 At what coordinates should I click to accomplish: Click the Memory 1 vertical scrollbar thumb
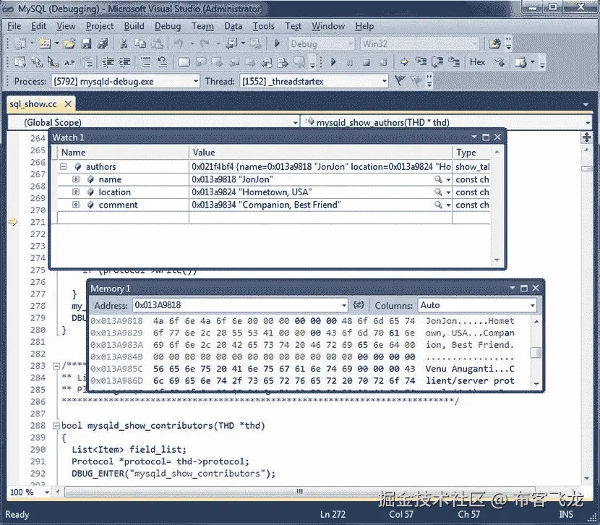coord(536,352)
